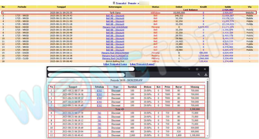Click the magnifier zoom icon in popup toolbar

pos(199,75)
